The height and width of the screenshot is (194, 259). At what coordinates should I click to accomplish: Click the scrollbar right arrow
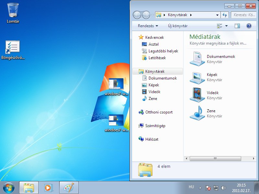click(x=254, y=158)
